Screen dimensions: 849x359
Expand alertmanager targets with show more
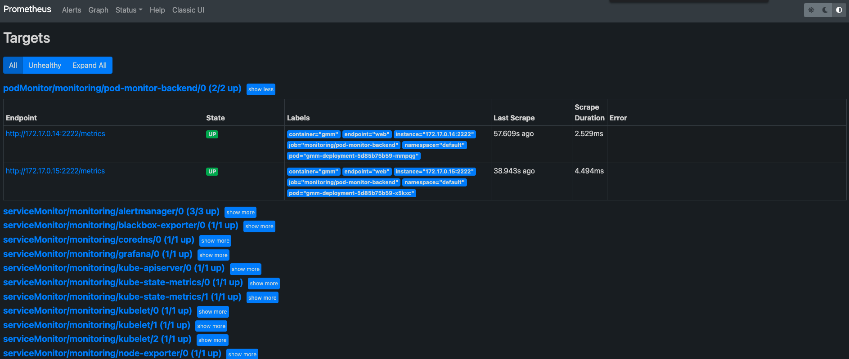click(x=240, y=213)
